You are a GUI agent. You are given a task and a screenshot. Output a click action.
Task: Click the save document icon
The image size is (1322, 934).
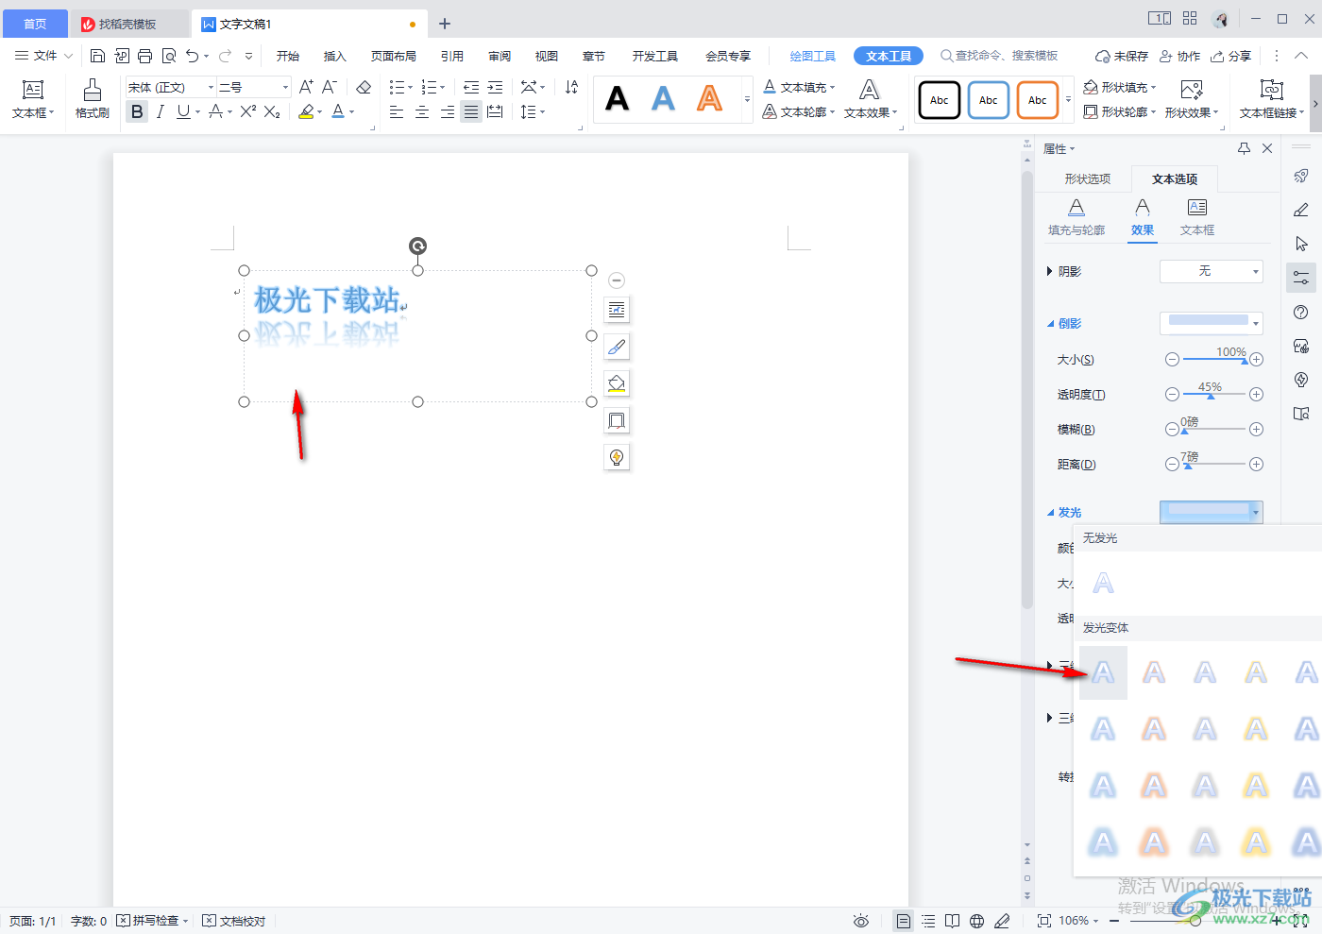coord(97,56)
